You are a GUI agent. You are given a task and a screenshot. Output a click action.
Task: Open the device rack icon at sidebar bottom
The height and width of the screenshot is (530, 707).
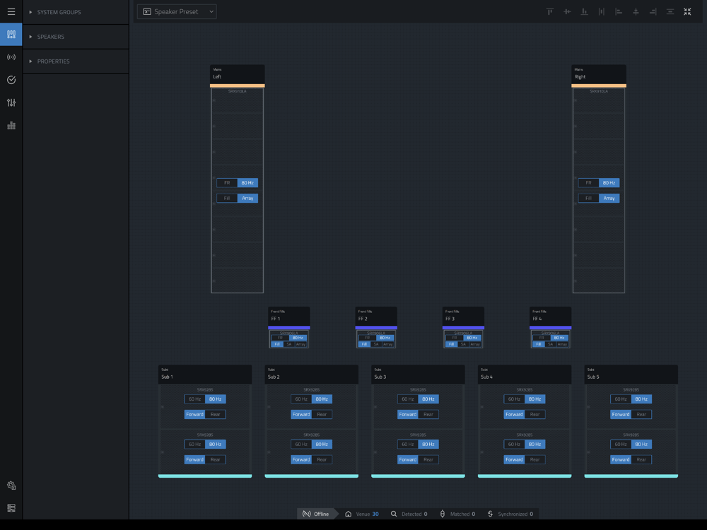(11, 508)
